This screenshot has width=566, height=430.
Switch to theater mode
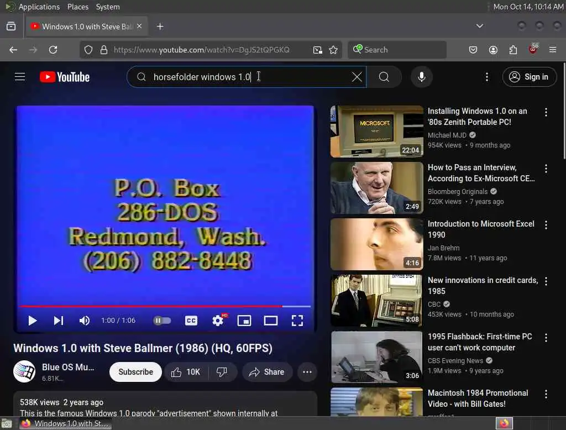[270, 321]
